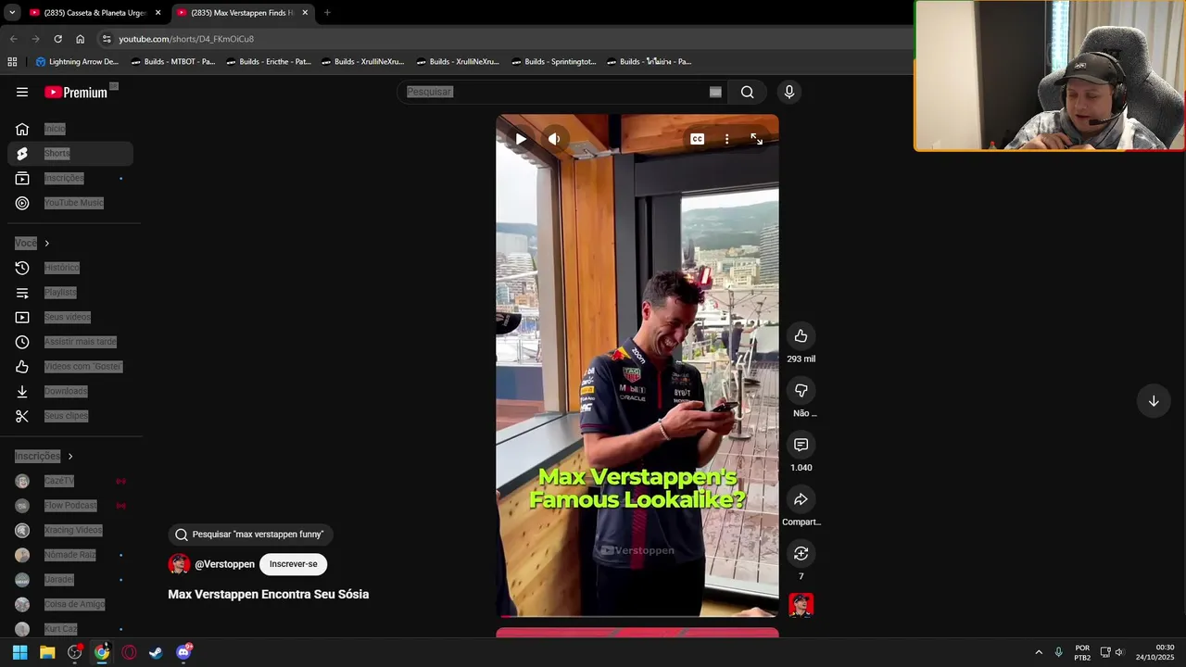Open Downloads in the YouTube sidebar

coord(67,391)
